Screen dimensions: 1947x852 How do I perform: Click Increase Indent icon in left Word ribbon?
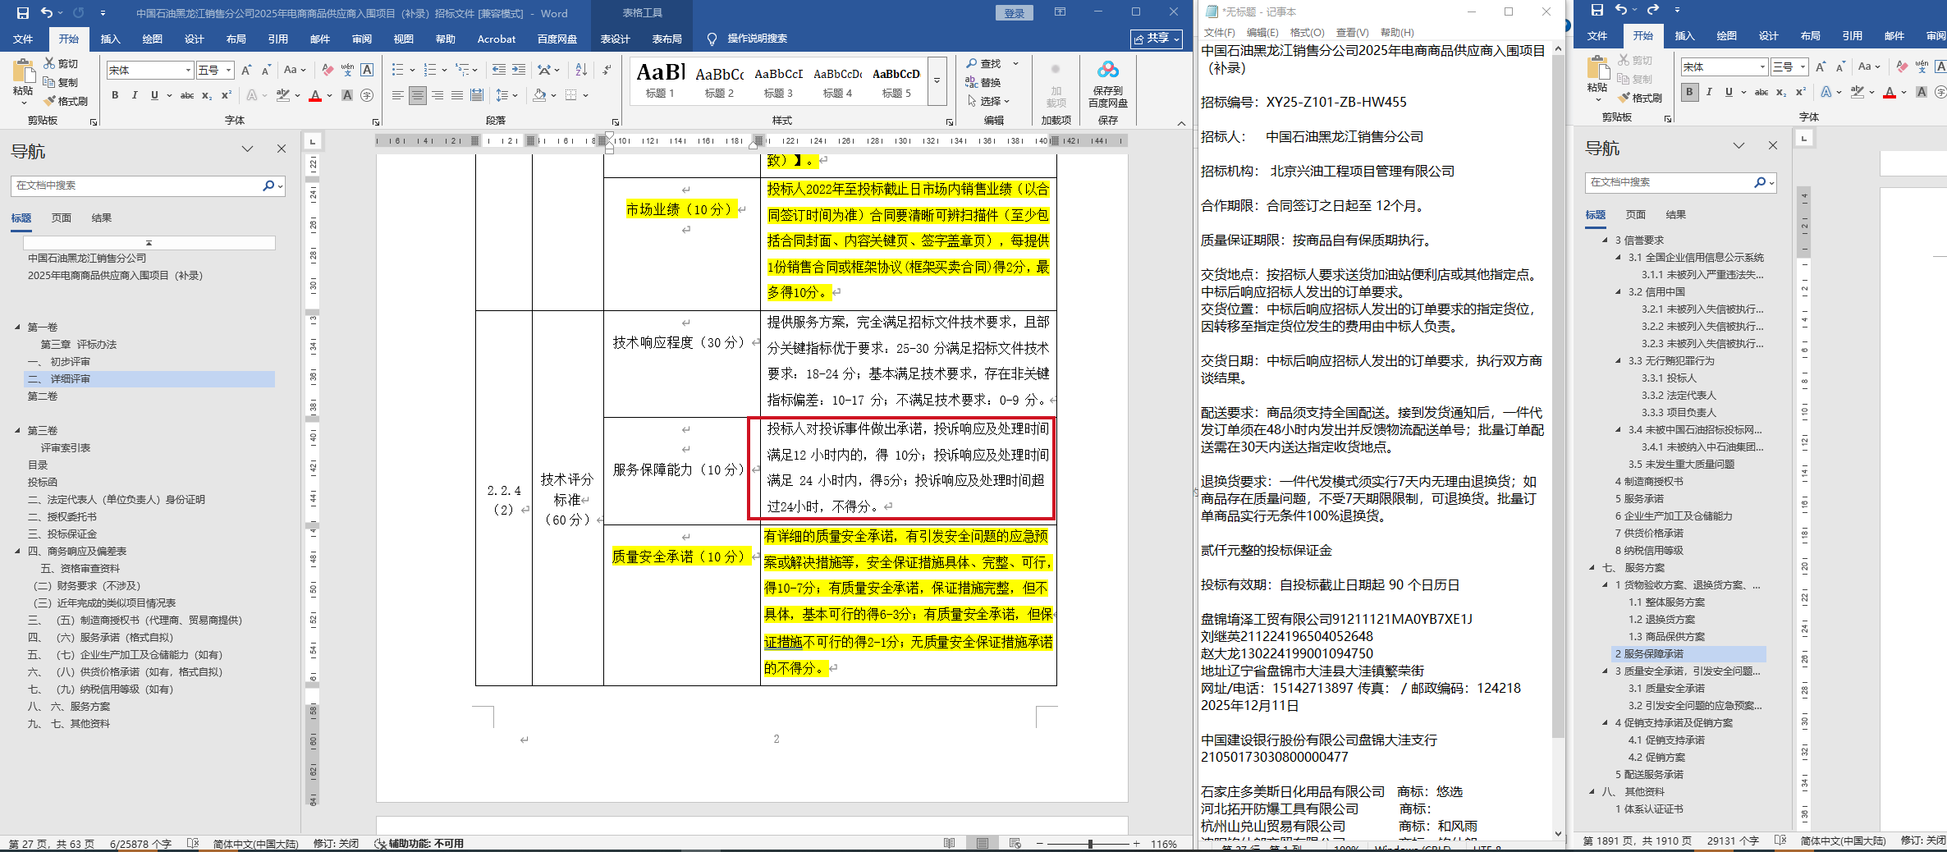(x=519, y=70)
